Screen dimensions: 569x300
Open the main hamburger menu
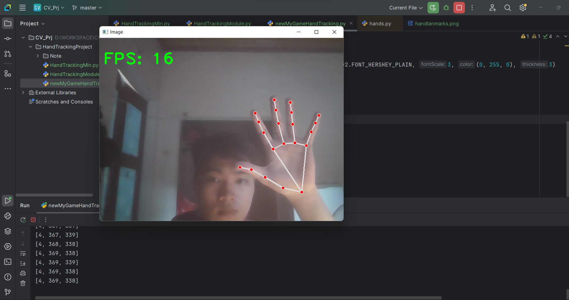coord(23,8)
